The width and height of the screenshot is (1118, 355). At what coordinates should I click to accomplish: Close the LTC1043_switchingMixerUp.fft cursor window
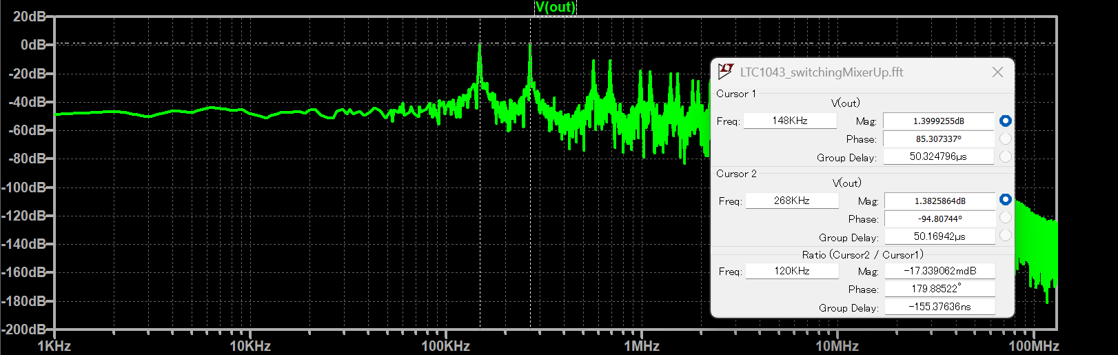click(x=997, y=72)
